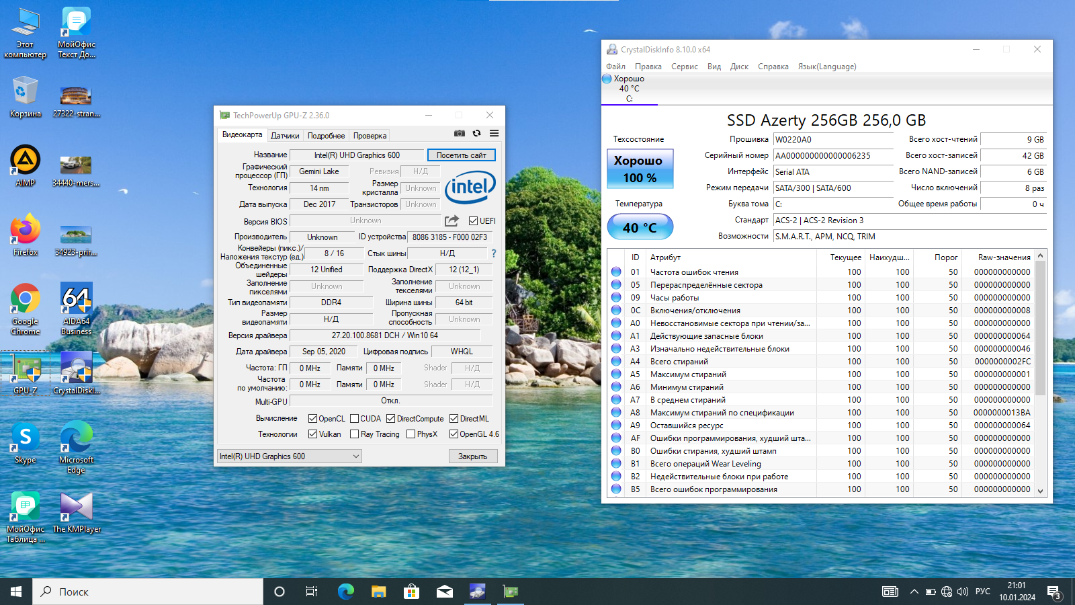The image size is (1075, 605).
Task: Open File Explorer from the taskbar
Action: tap(379, 592)
